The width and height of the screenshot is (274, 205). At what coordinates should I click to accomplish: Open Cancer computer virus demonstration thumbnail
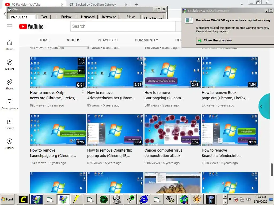pyautogui.click(x=173, y=130)
